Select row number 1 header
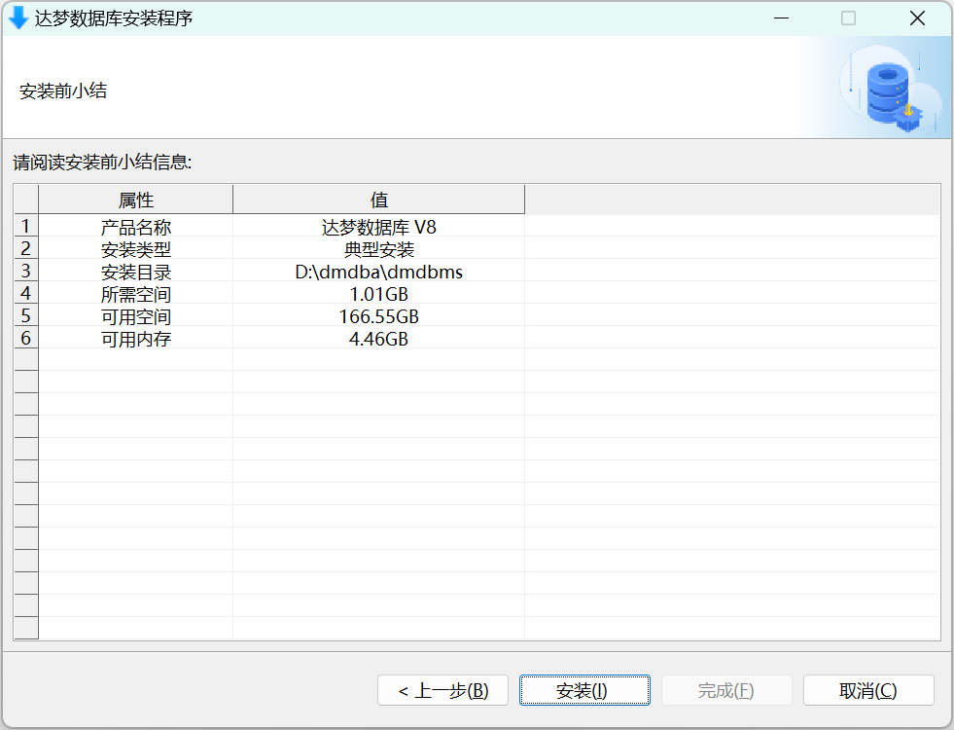 26,226
